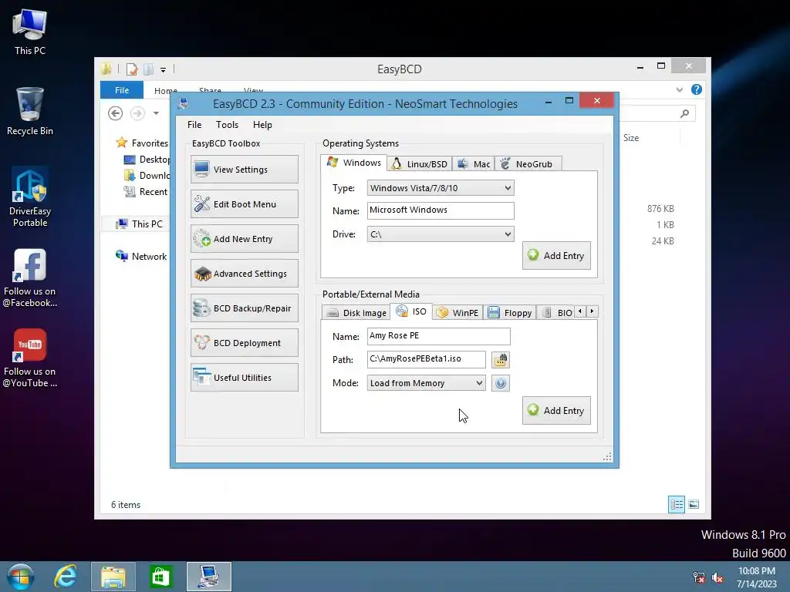The width and height of the screenshot is (790, 592).
Task: Switch to the Disk Image tab
Action: point(356,313)
